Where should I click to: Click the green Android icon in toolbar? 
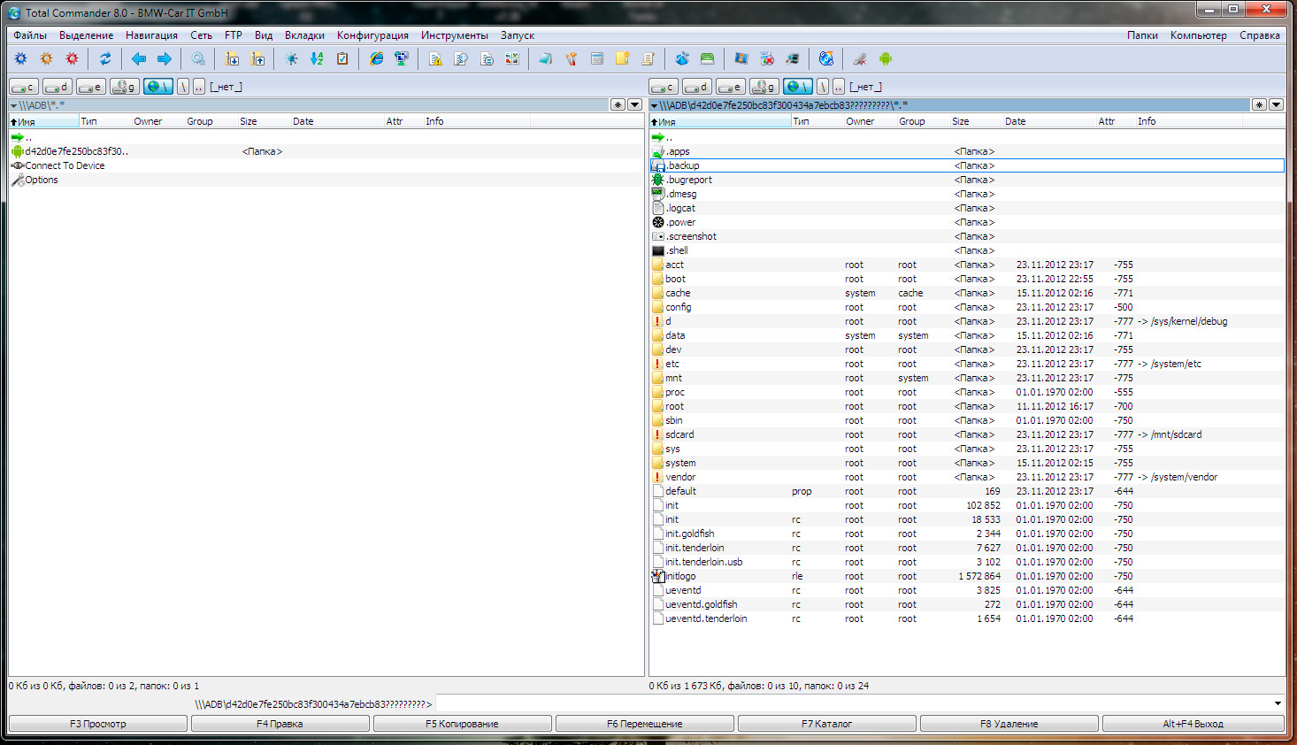(886, 59)
